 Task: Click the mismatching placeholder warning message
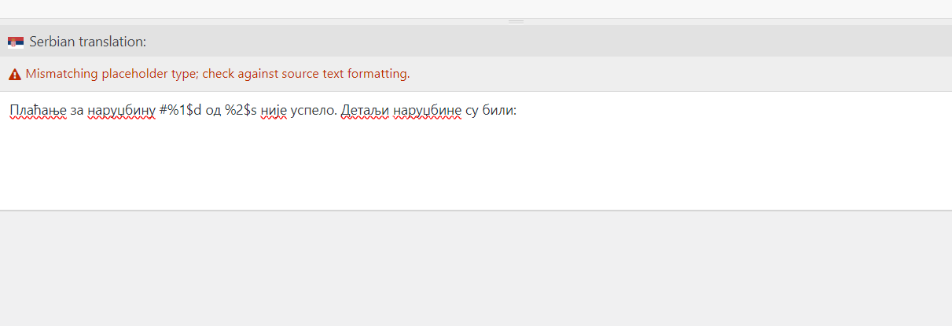[x=218, y=75]
